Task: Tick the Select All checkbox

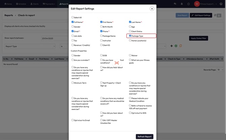Action: click(73, 17)
